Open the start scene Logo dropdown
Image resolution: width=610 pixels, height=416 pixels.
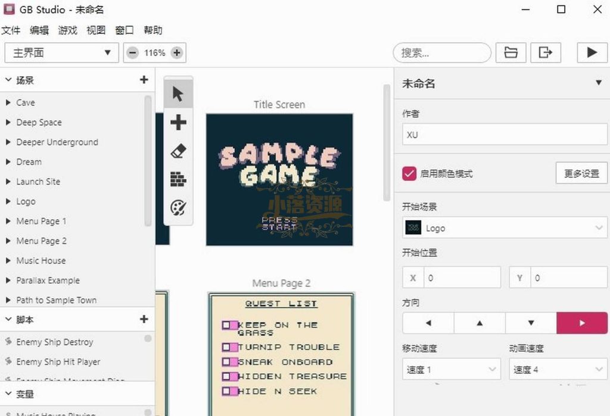pyautogui.click(x=505, y=228)
